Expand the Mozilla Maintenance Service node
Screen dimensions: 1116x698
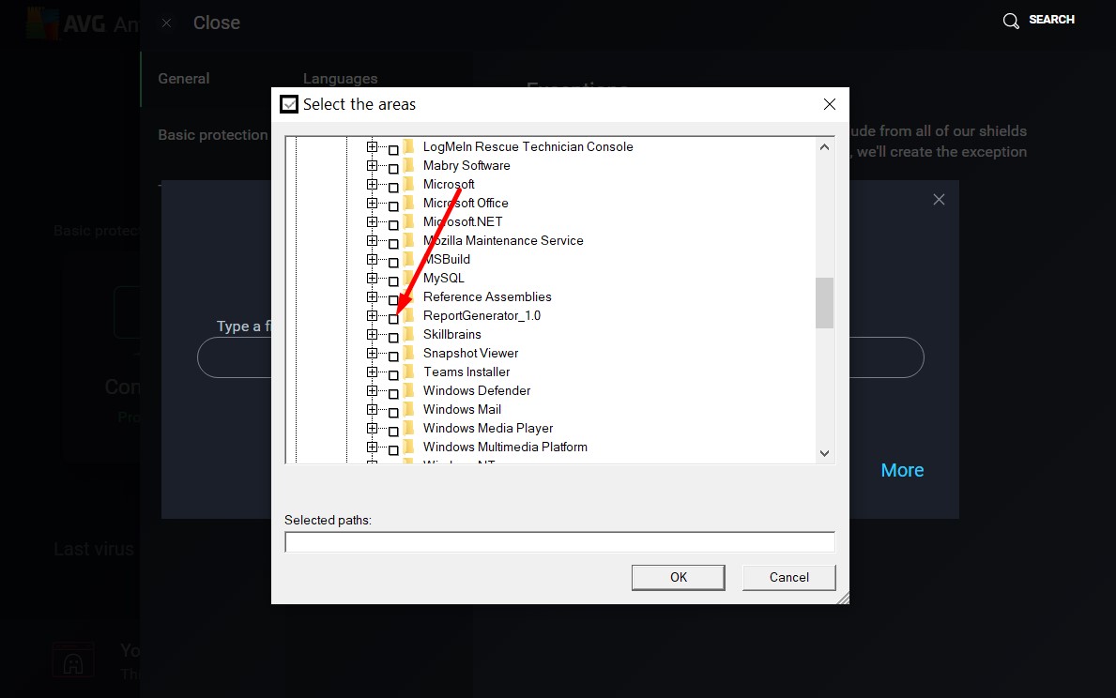[x=372, y=240]
